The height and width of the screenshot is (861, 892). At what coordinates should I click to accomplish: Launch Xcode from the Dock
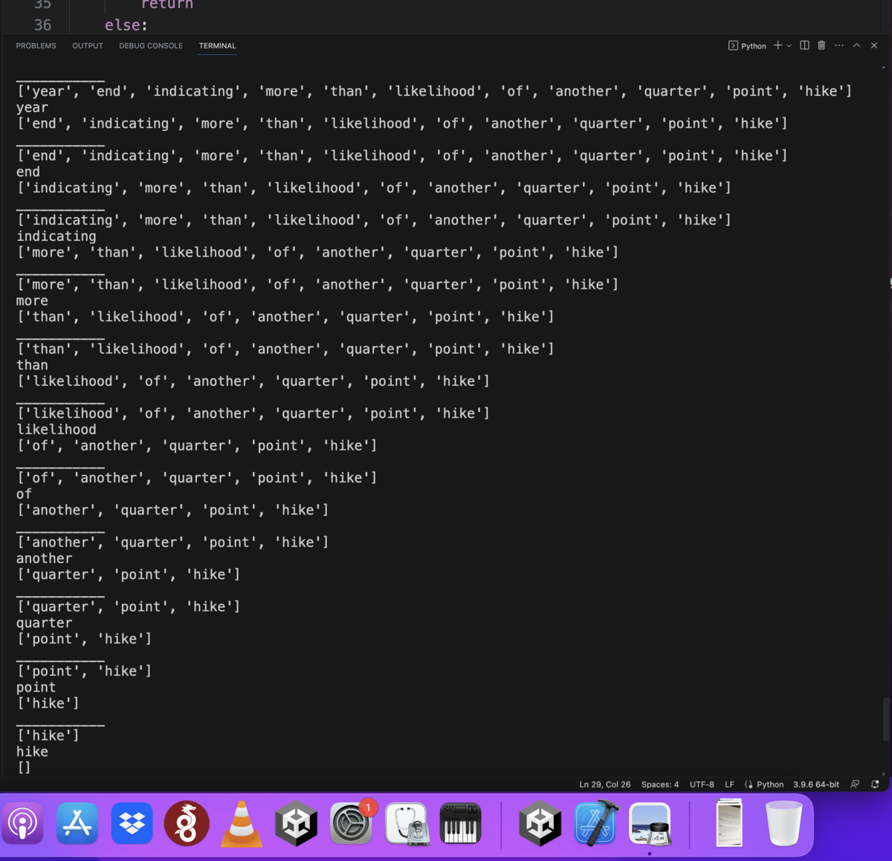(x=595, y=823)
